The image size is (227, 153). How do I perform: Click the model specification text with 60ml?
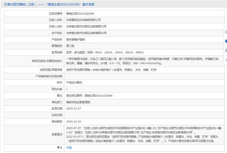click(105, 52)
